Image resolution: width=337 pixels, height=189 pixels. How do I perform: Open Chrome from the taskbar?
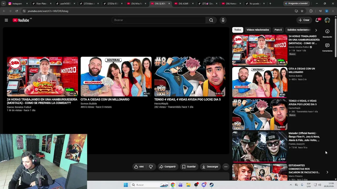(x=173, y=185)
